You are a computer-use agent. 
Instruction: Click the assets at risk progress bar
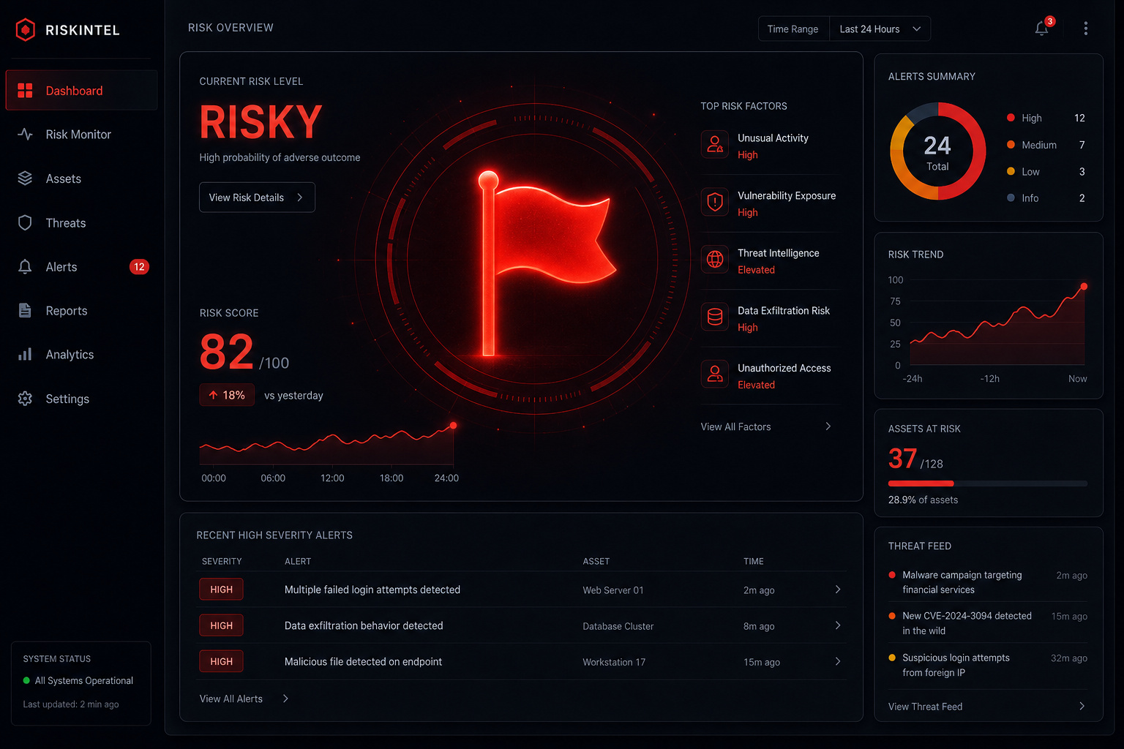[988, 483]
